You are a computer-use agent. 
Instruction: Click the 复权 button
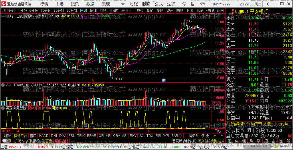[140, 11]
